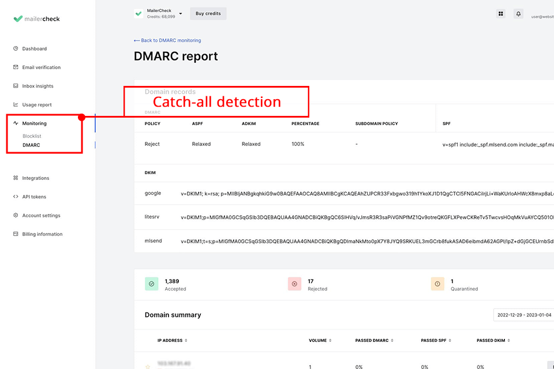Open Inbox insights page
Viewport: 554px width, 369px height.
point(38,86)
